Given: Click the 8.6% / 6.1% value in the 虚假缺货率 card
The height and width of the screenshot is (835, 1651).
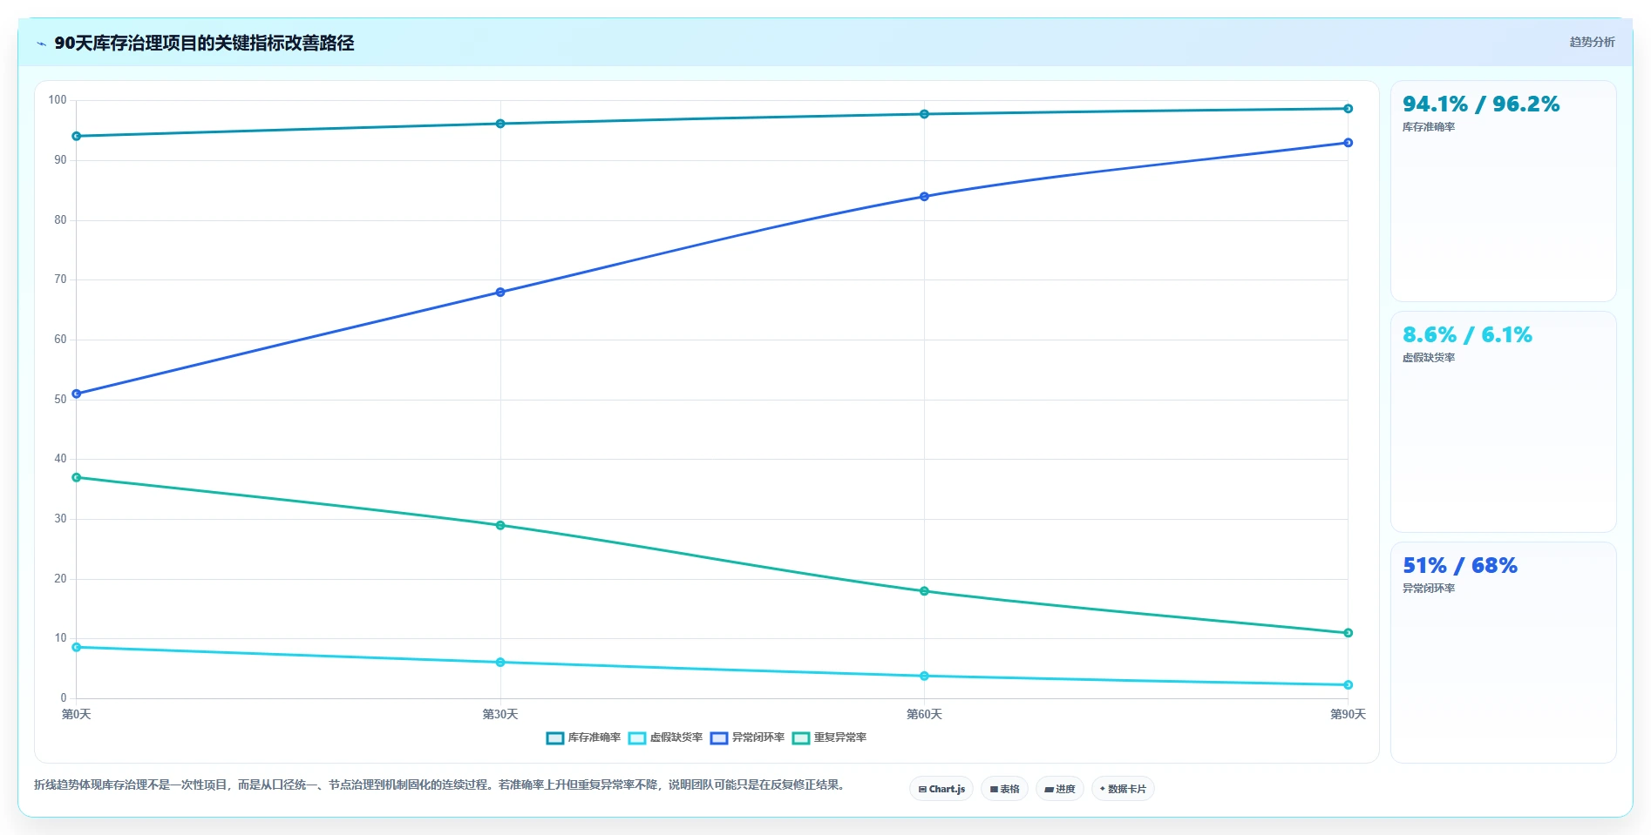Looking at the screenshot, I should [1467, 335].
